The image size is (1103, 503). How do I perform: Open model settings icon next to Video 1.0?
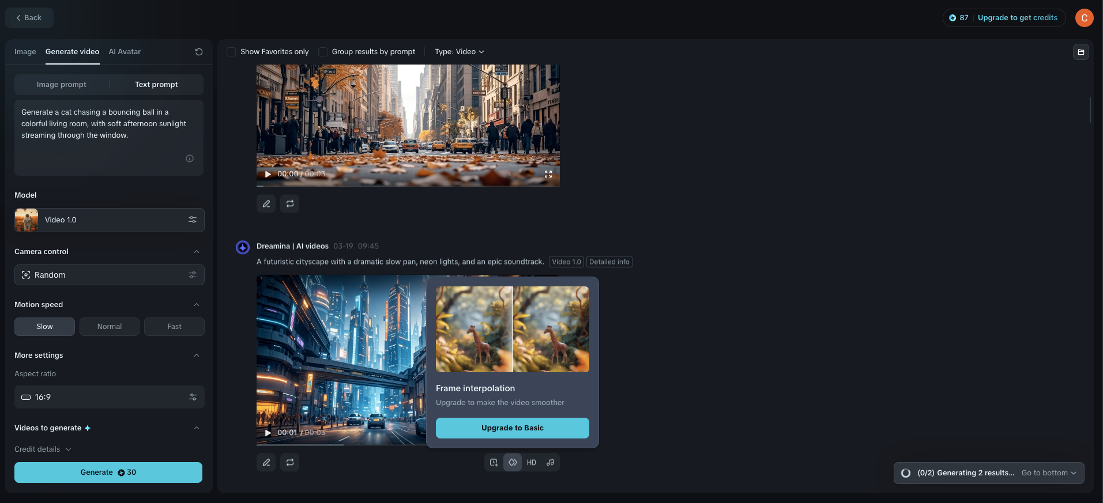pyautogui.click(x=193, y=220)
